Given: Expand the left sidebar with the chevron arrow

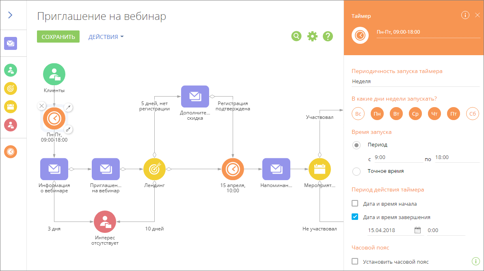Looking at the screenshot, I should click(x=10, y=15).
